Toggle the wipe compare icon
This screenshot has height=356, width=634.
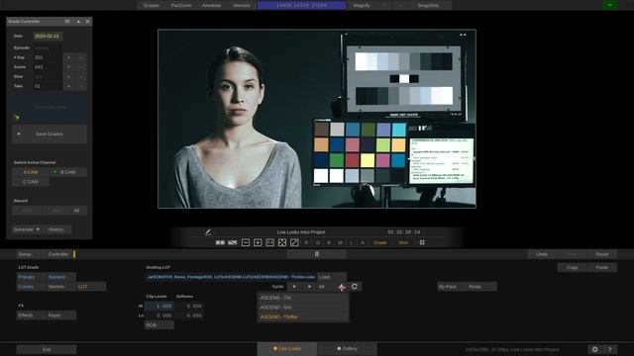coord(233,242)
